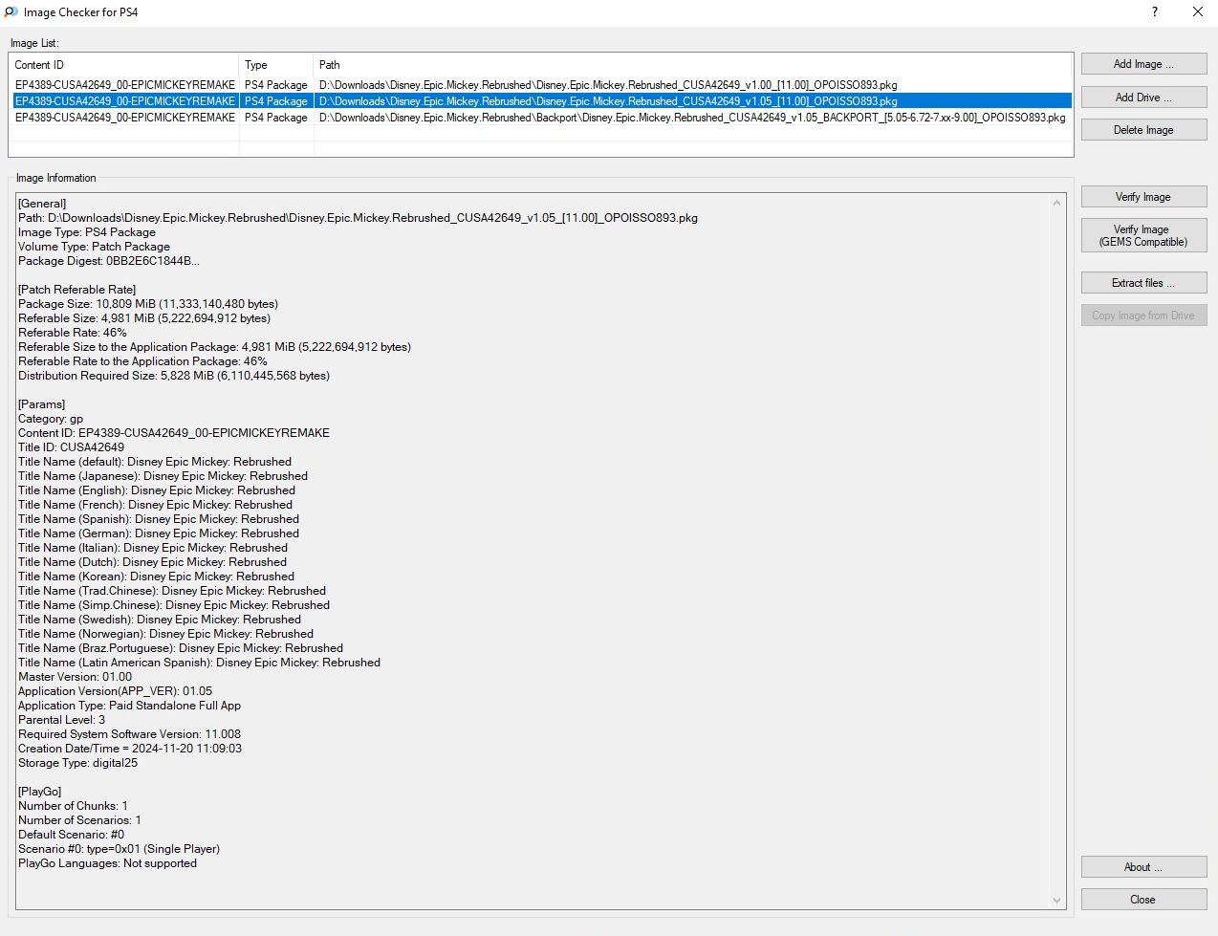
Task: Click the 'Number of Chunks: 1' line
Action: point(73,806)
